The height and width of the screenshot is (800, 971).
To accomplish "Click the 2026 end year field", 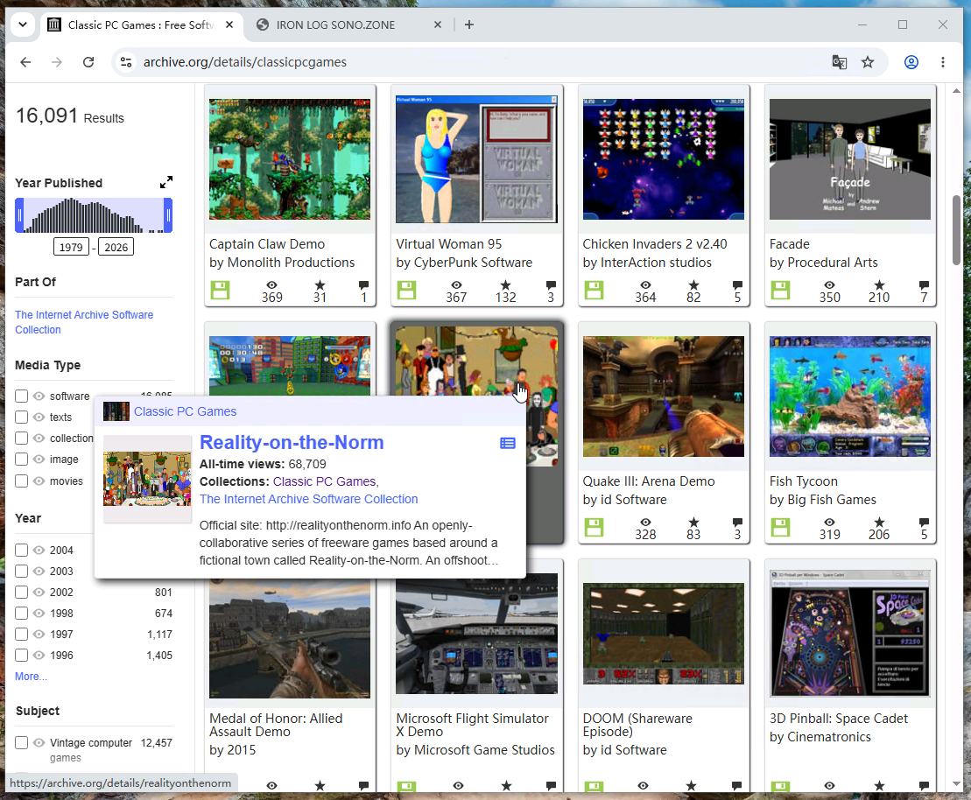I will 116,247.
